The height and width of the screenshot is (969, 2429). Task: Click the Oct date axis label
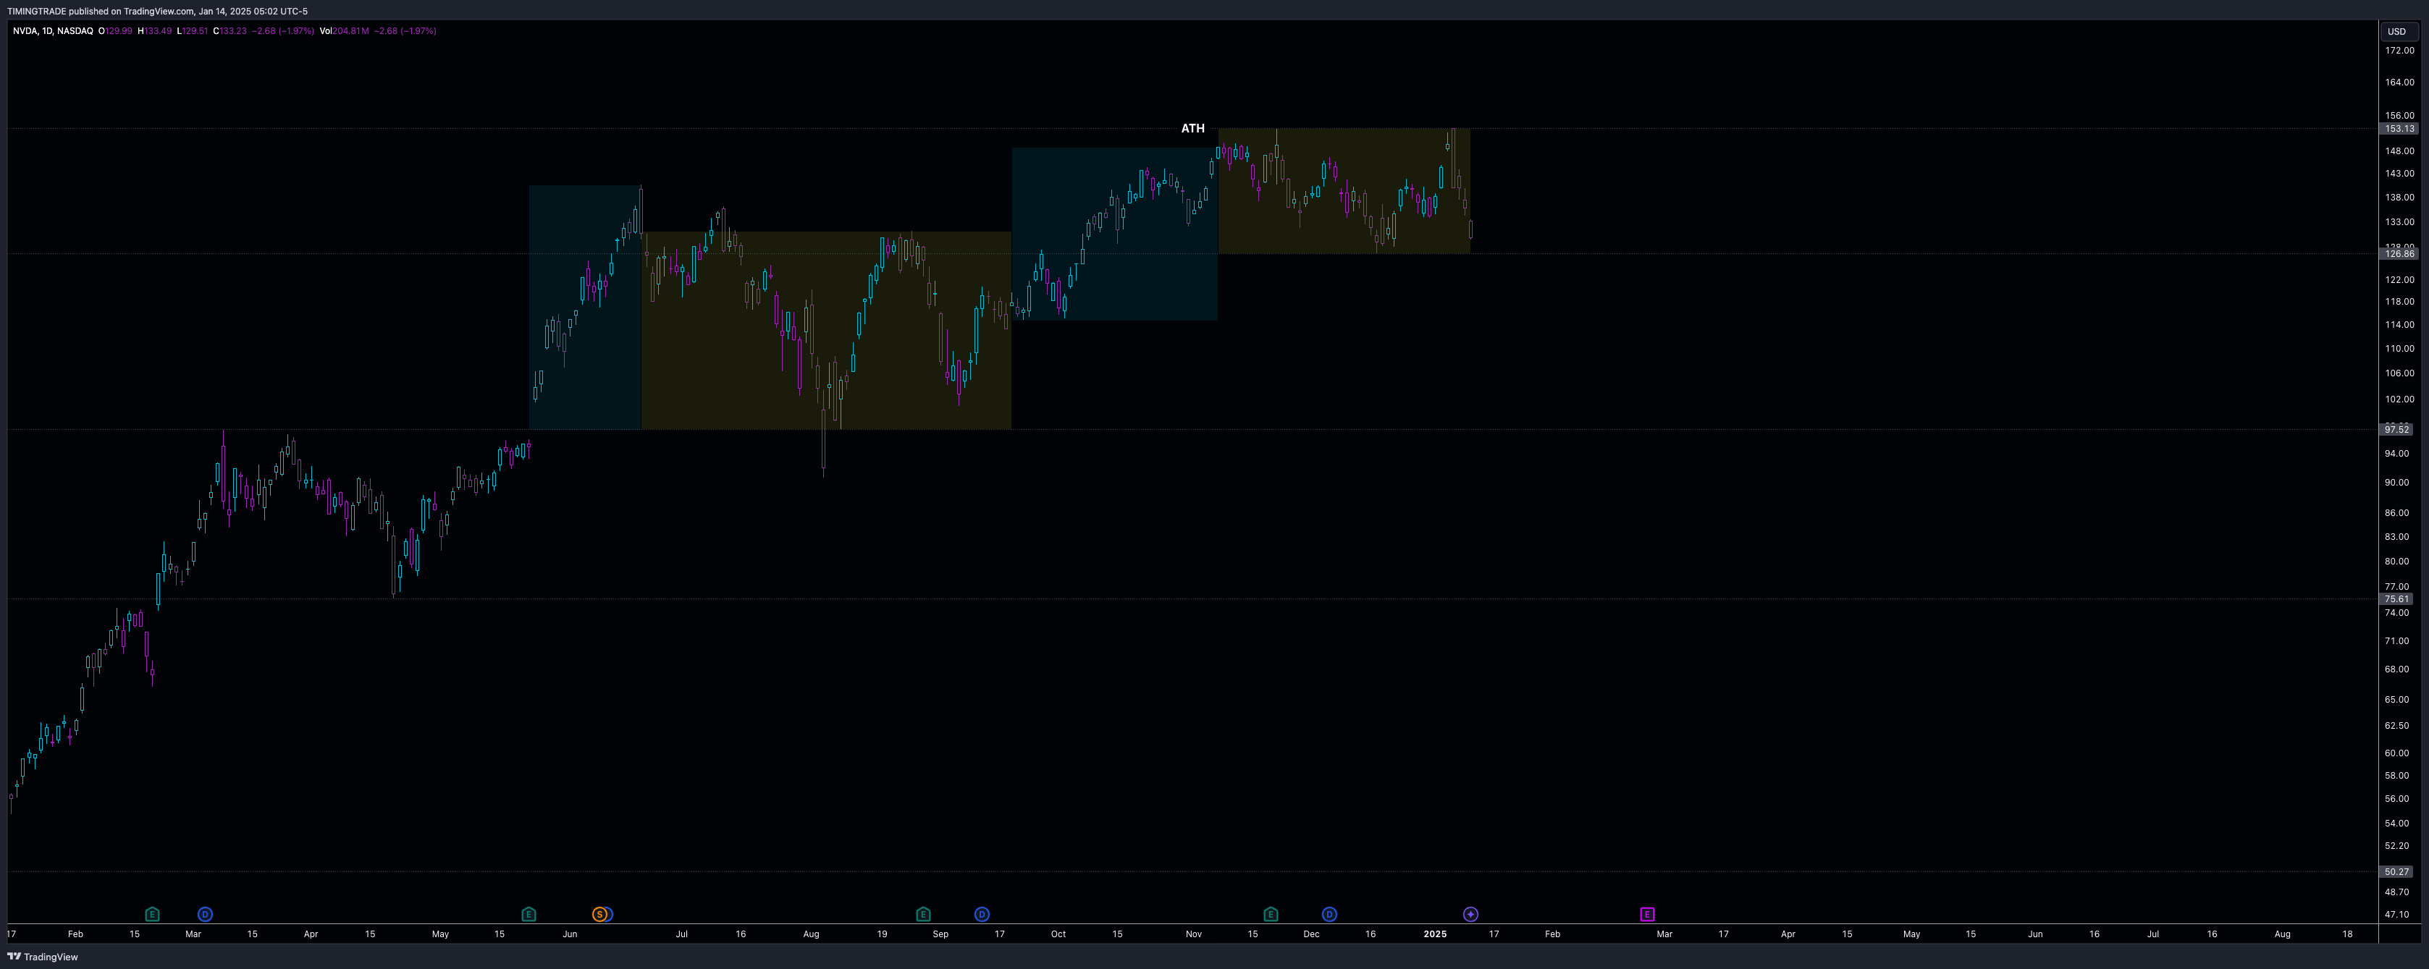(x=1058, y=934)
